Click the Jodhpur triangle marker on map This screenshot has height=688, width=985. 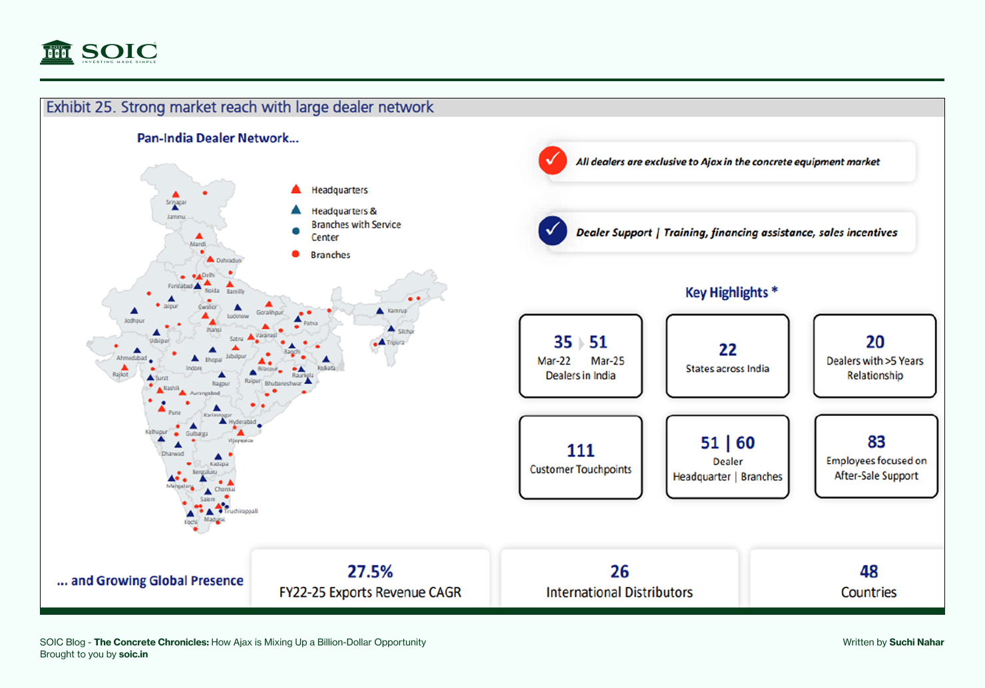134,311
